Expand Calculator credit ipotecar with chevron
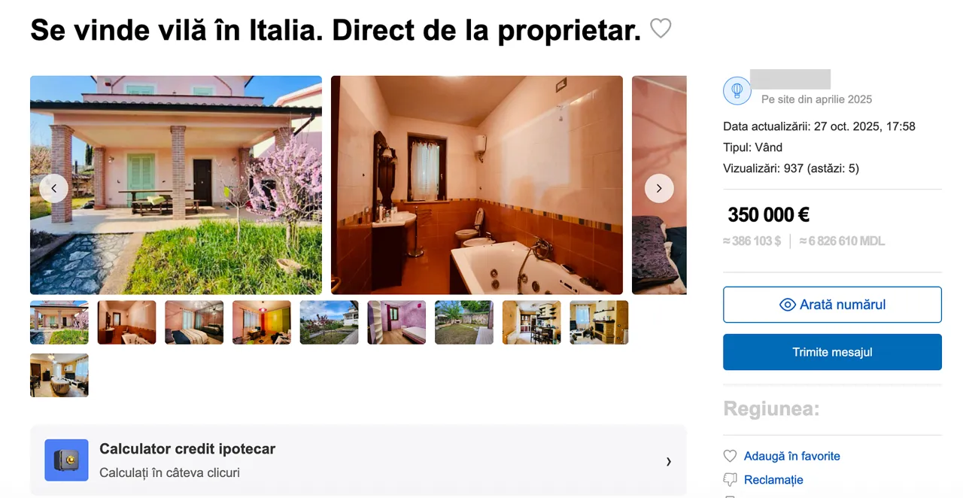Viewport: 963px width, 498px height. coord(668,461)
